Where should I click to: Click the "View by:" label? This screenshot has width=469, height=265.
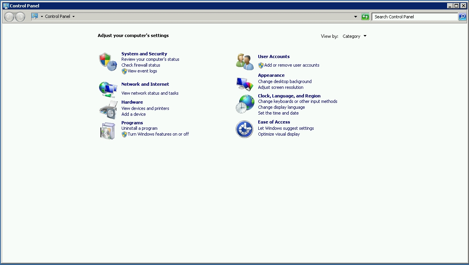click(330, 36)
